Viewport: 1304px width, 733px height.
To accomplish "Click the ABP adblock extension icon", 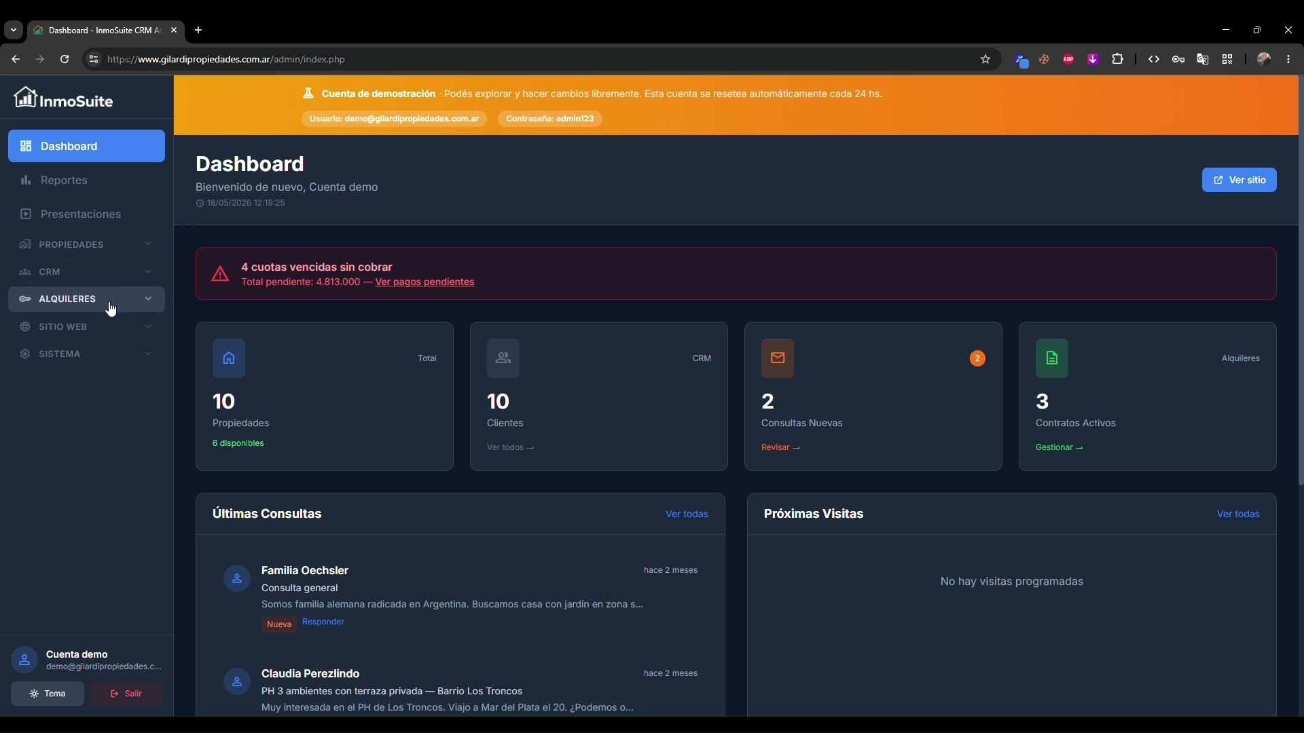I will 1068,59.
